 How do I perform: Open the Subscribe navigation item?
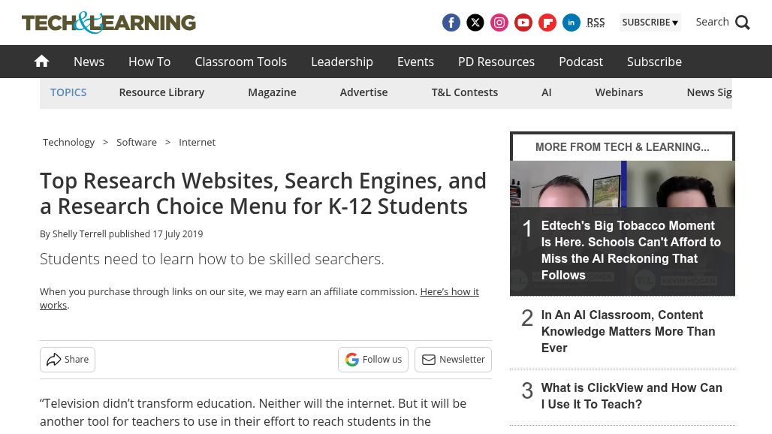click(654, 62)
